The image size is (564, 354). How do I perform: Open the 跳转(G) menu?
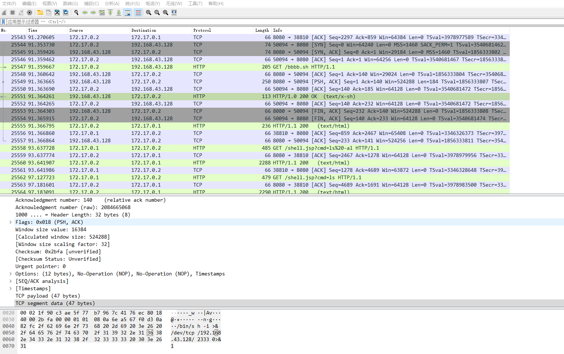[70, 3]
